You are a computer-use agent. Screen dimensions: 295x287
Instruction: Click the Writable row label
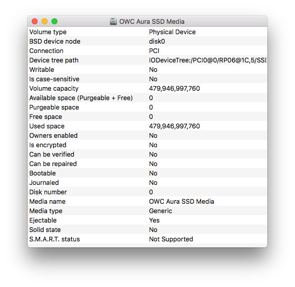[42, 70]
